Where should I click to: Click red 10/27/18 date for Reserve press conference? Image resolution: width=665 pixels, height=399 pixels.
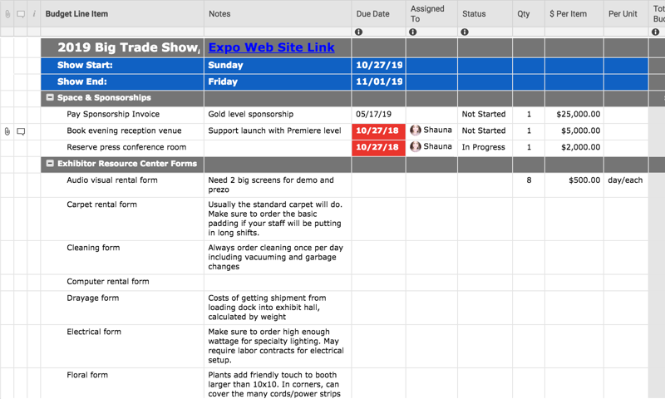coord(379,148)
